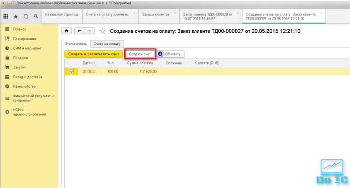Click the Финансовый результат chart icon
Screen dimensions: 350x188
[7, 98]
